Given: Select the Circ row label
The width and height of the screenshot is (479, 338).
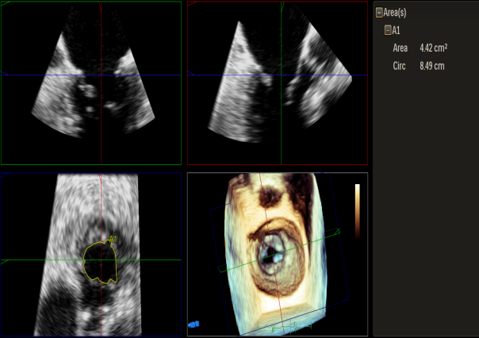Looking at the screenshot, I should point(399,66).
